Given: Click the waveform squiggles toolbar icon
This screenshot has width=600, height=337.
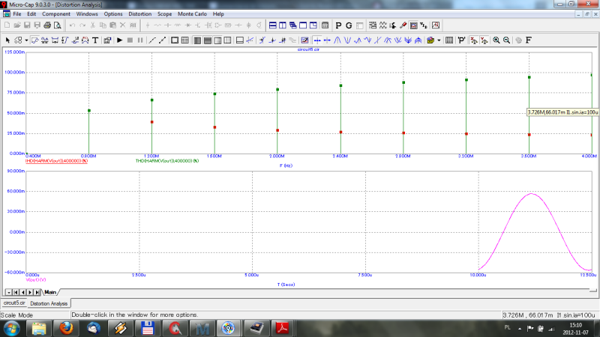Looking at the screenshot, I should [x=382, y=25].
